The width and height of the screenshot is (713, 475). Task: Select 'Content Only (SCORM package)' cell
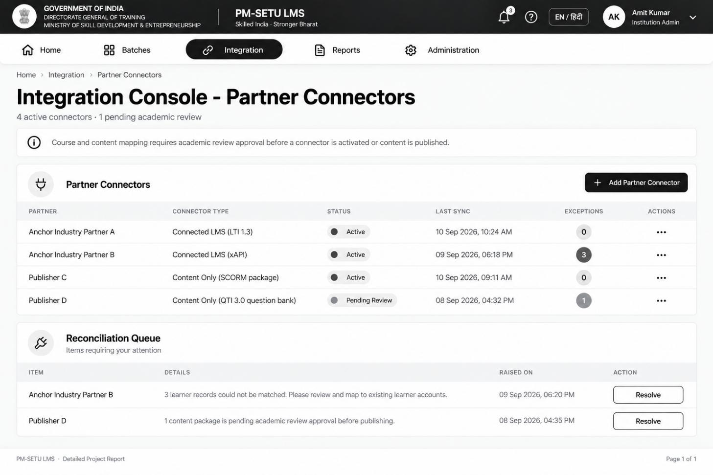(226, 277)
